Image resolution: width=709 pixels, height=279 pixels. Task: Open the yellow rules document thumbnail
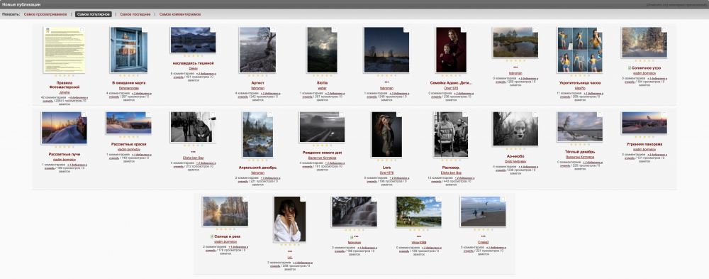click(64, 50)
